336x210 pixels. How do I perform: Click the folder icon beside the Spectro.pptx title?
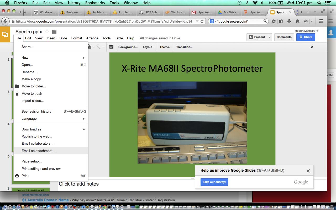coord(54,32)
